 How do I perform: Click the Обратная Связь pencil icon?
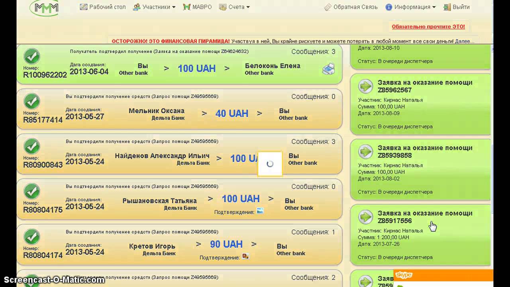[328, 7]
